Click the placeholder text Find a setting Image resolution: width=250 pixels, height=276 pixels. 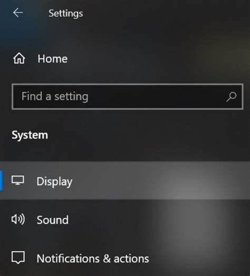coord(55,97)
